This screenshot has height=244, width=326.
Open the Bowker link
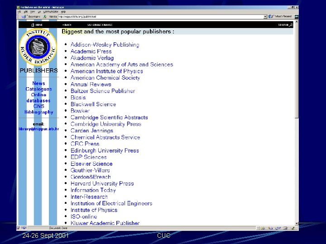(80, 111)
